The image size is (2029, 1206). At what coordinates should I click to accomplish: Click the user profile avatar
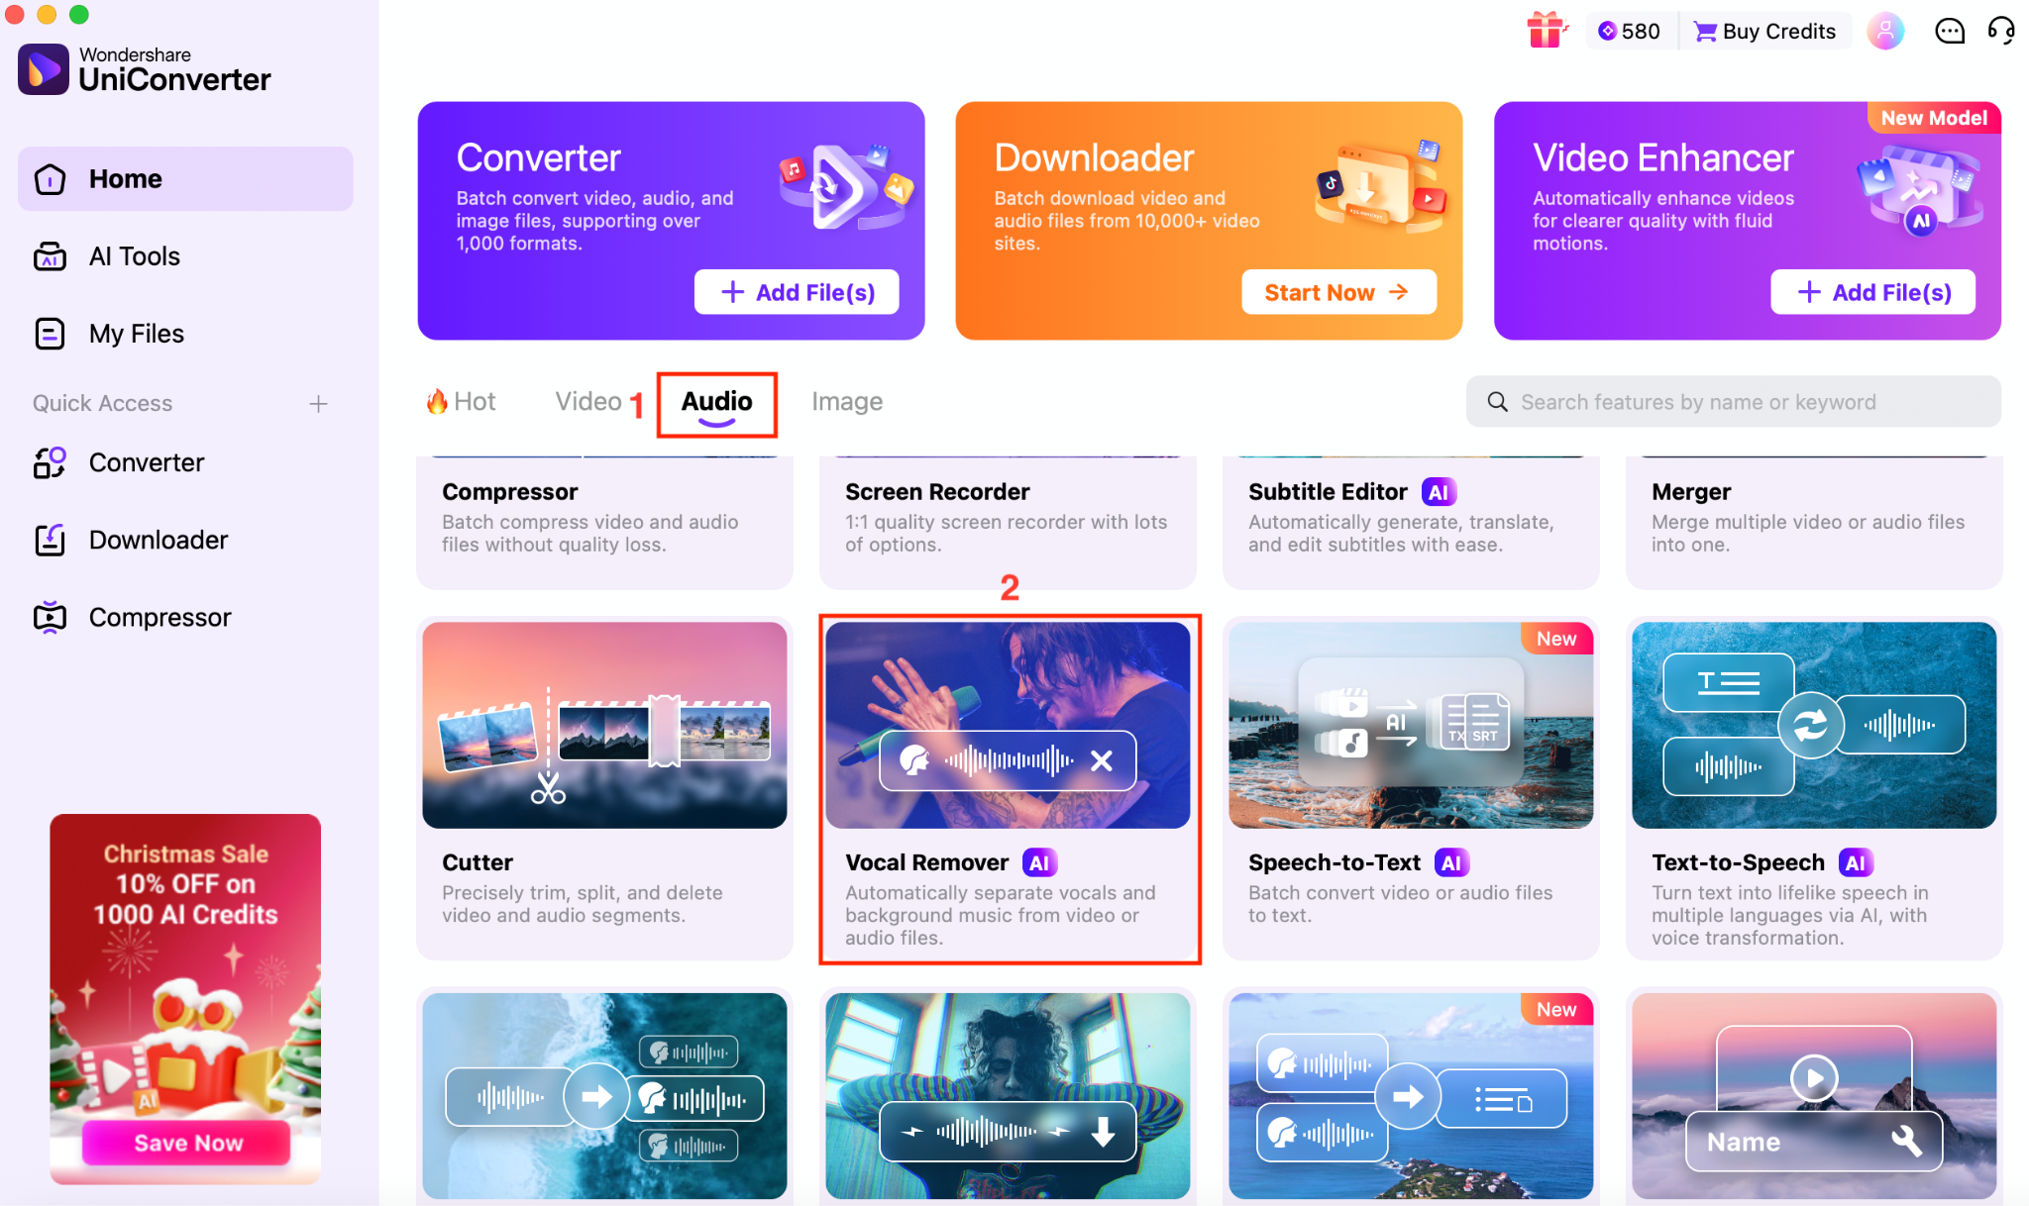1885,31
